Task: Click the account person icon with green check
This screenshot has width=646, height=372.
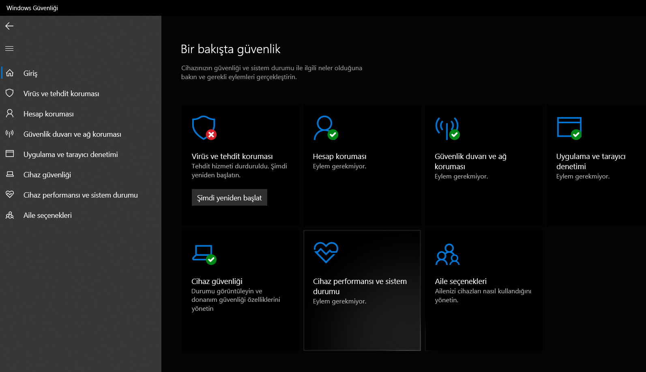Action: click(x=326, y=128)
